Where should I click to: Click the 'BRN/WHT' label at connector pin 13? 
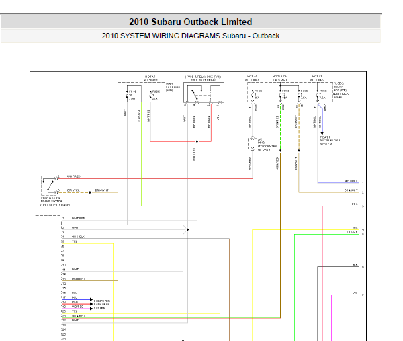click(x=79, y=278)
